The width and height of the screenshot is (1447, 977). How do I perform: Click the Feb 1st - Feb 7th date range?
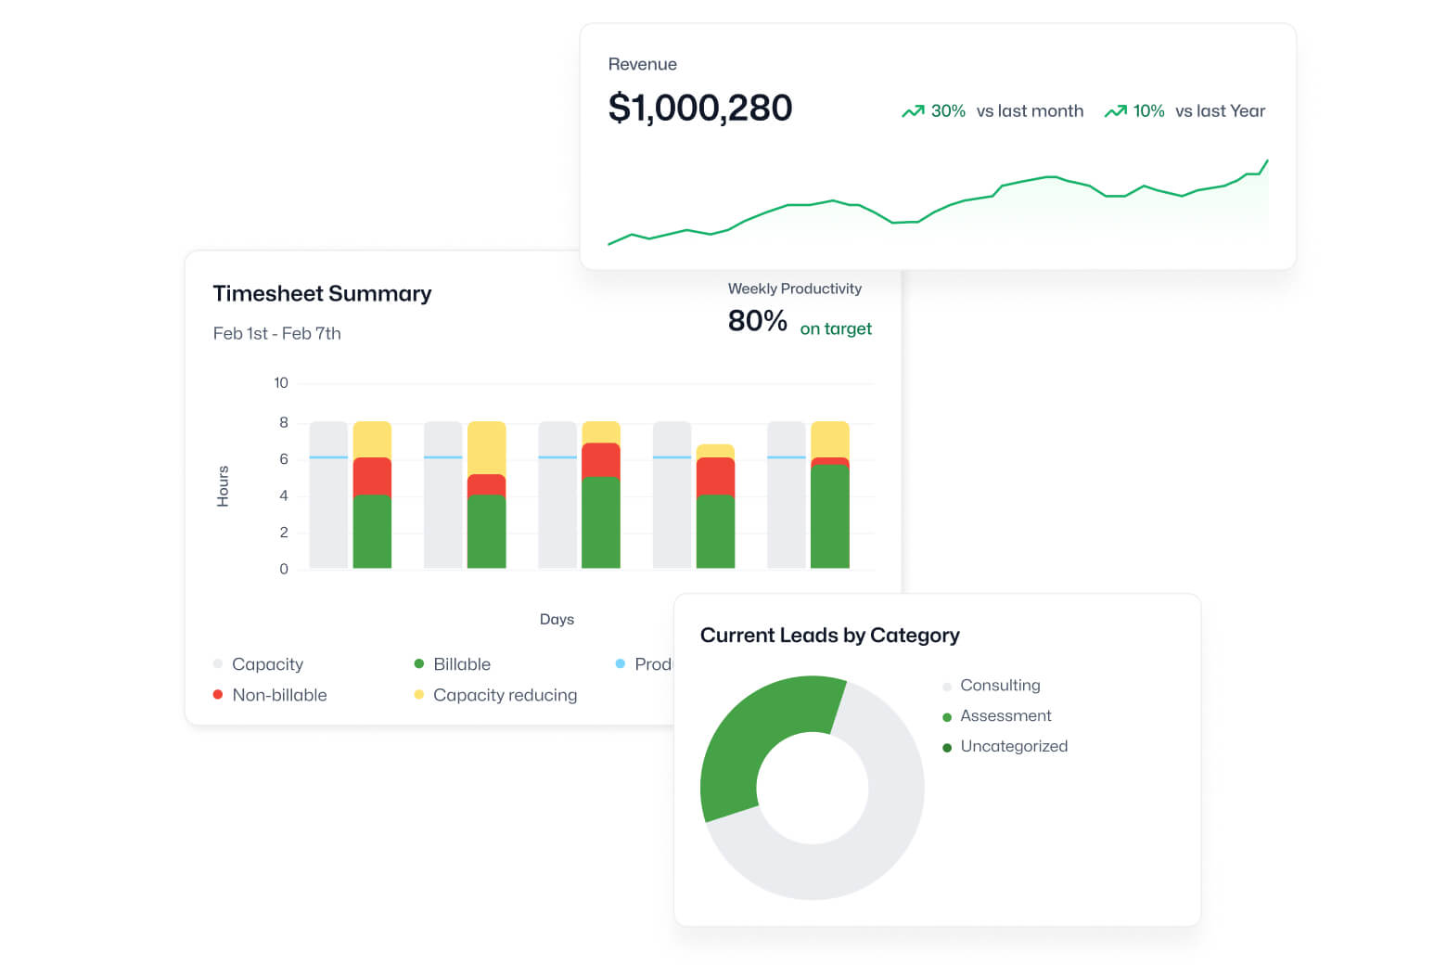click(x=276, y=333)
